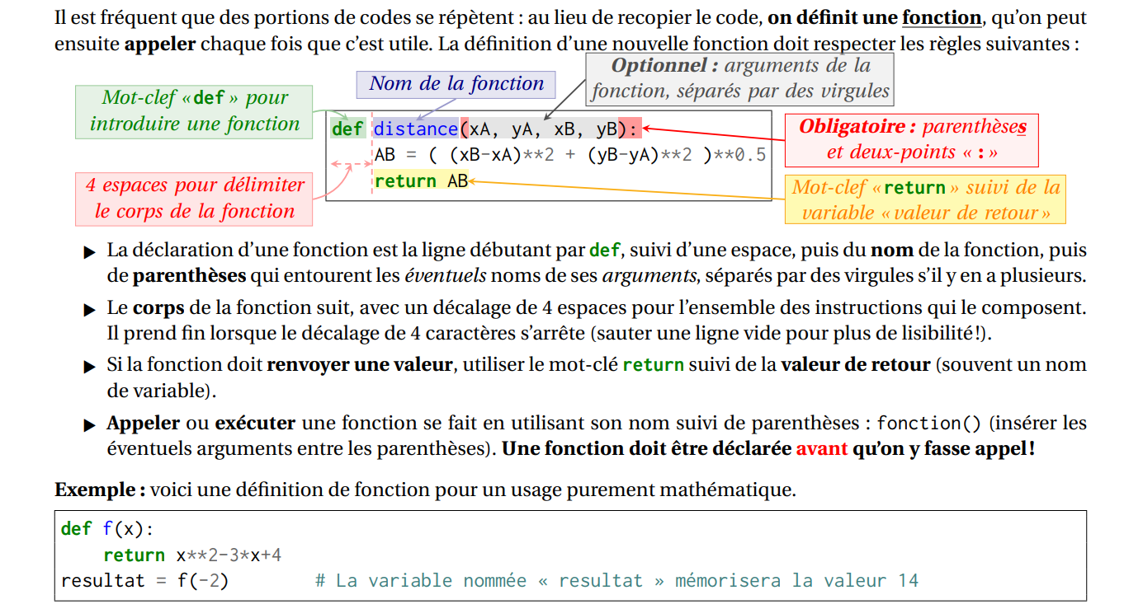
Task: Click the bullet triangle before "Le corps"
Action: click(x=90, y=311)
